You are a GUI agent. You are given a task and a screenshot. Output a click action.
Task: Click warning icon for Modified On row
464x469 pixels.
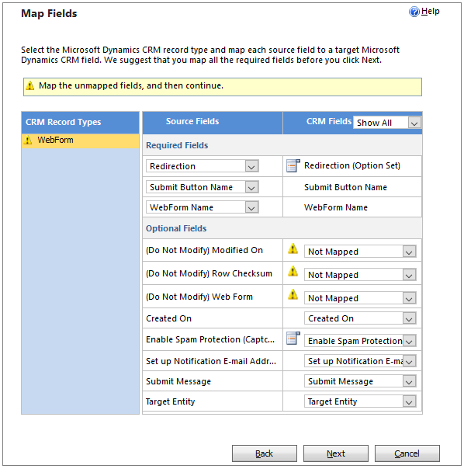coord(293,248)
